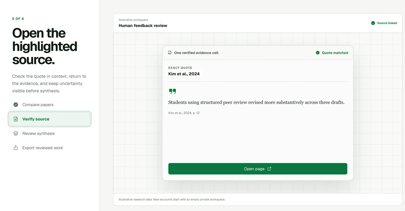Click the 2 OF 4 step indicator
405x211 pixels.
pyautogui.click(x=18, y=19)
